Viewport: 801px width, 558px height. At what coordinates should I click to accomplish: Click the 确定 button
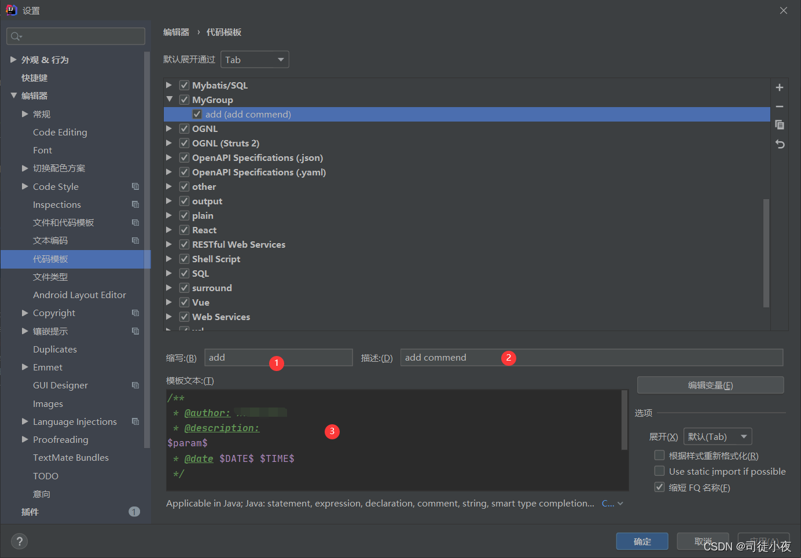point(642,541)
